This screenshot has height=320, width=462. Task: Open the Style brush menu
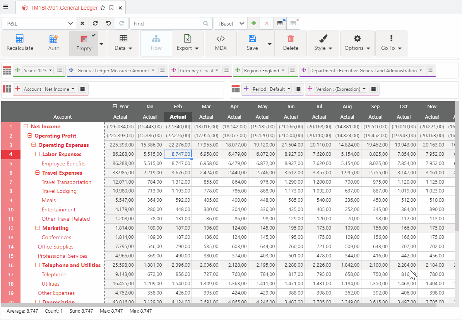(x=323, y=43)
